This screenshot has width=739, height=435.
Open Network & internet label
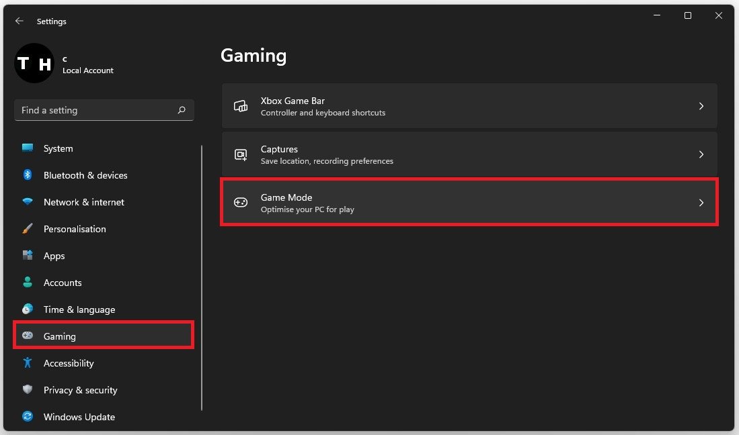point(84,202)
